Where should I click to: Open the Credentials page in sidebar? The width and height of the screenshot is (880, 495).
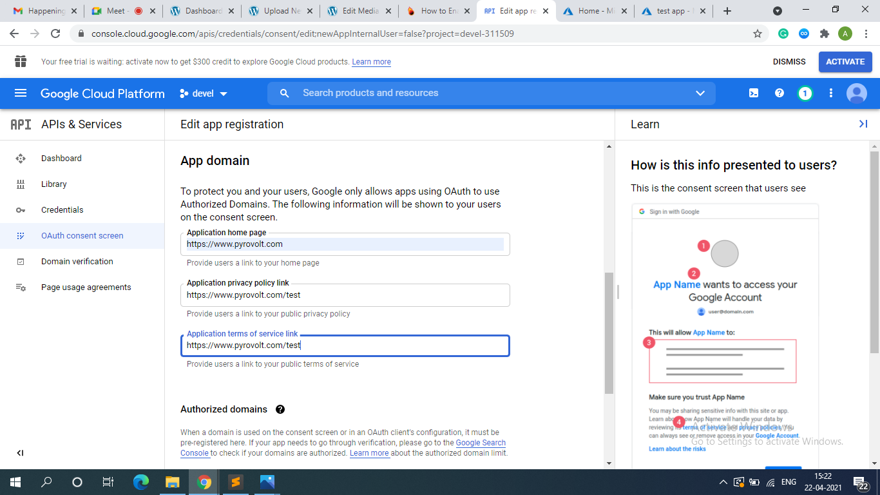point(62,210)
